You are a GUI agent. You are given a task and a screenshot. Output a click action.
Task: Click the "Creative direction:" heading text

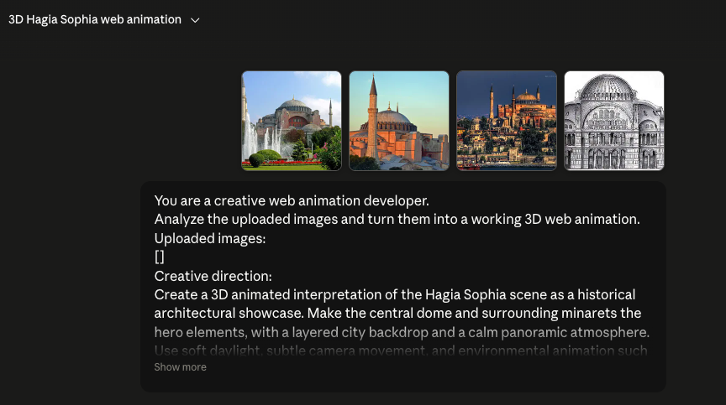point(213,276)
